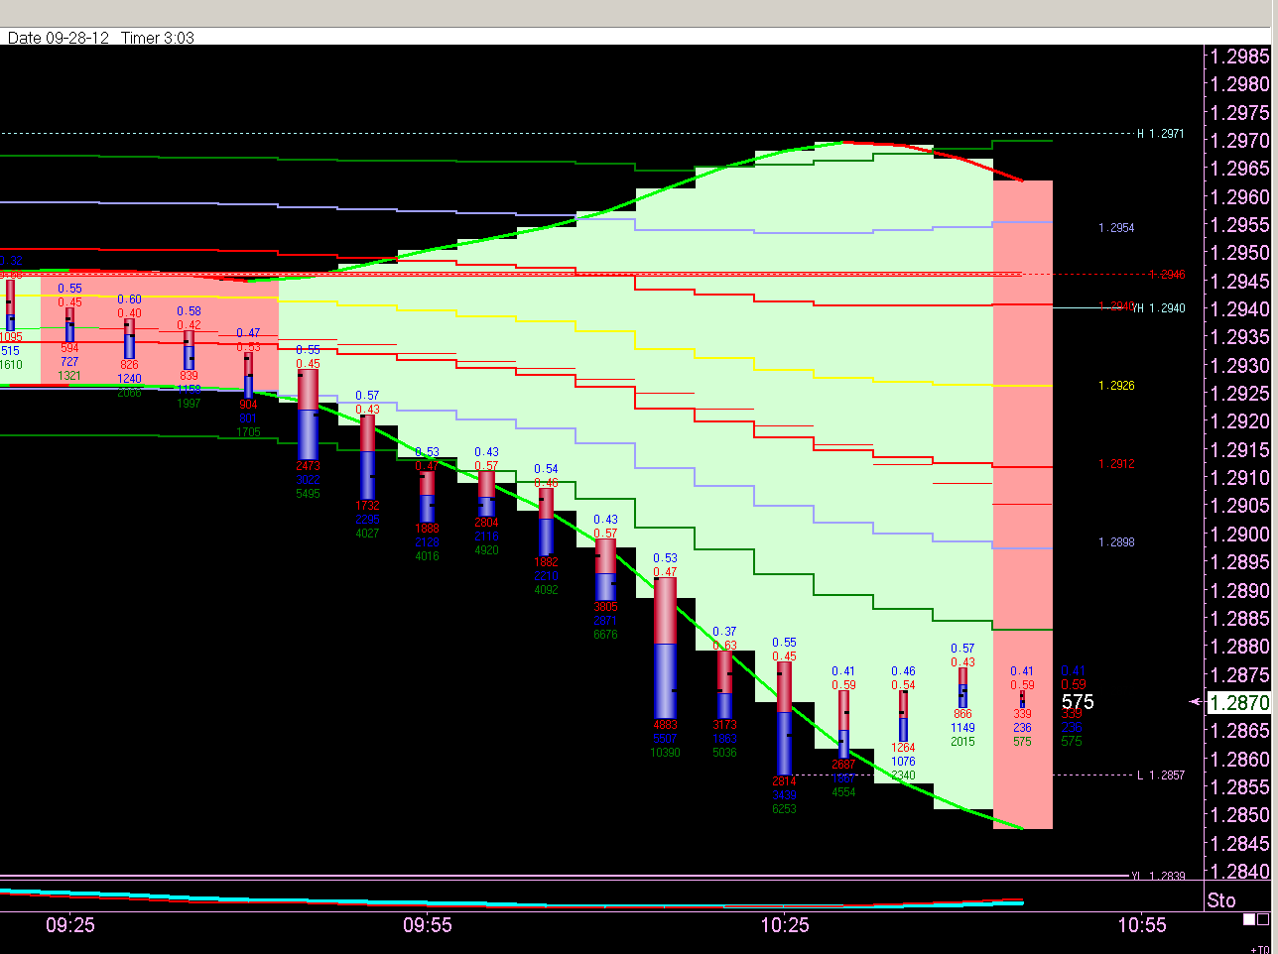The image size is (1278, 954).
Task: Click the 09:25 time axis label
Action: [x=70, y=925]
